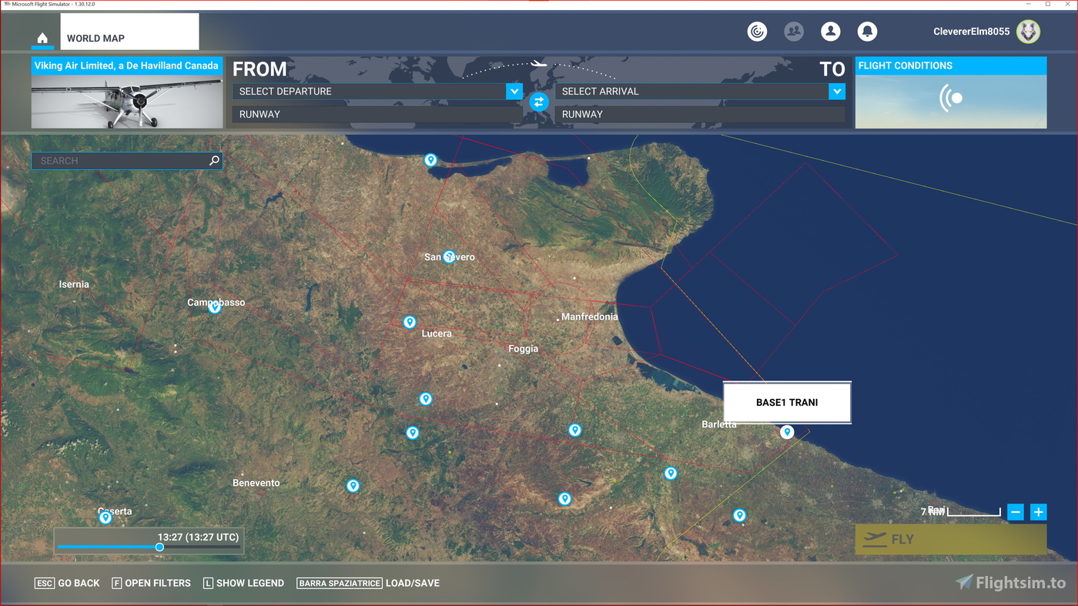The width and height of the screenshot is (1078, 606).
Task: Open the friends/group panel icon
Action: (794, 31)
